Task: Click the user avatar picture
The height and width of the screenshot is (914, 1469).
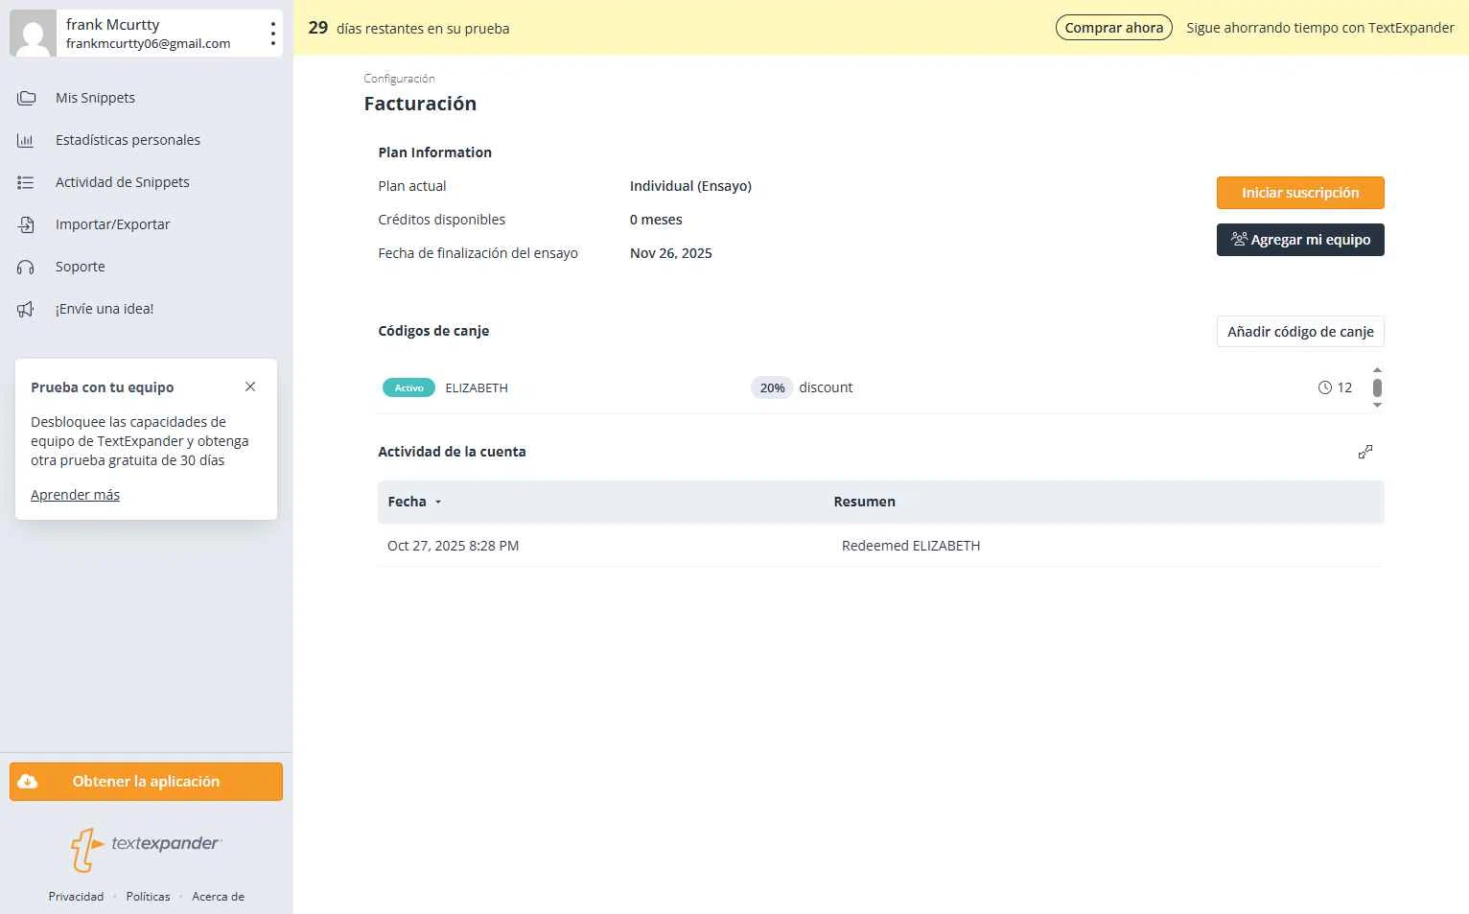Action: 33,34
